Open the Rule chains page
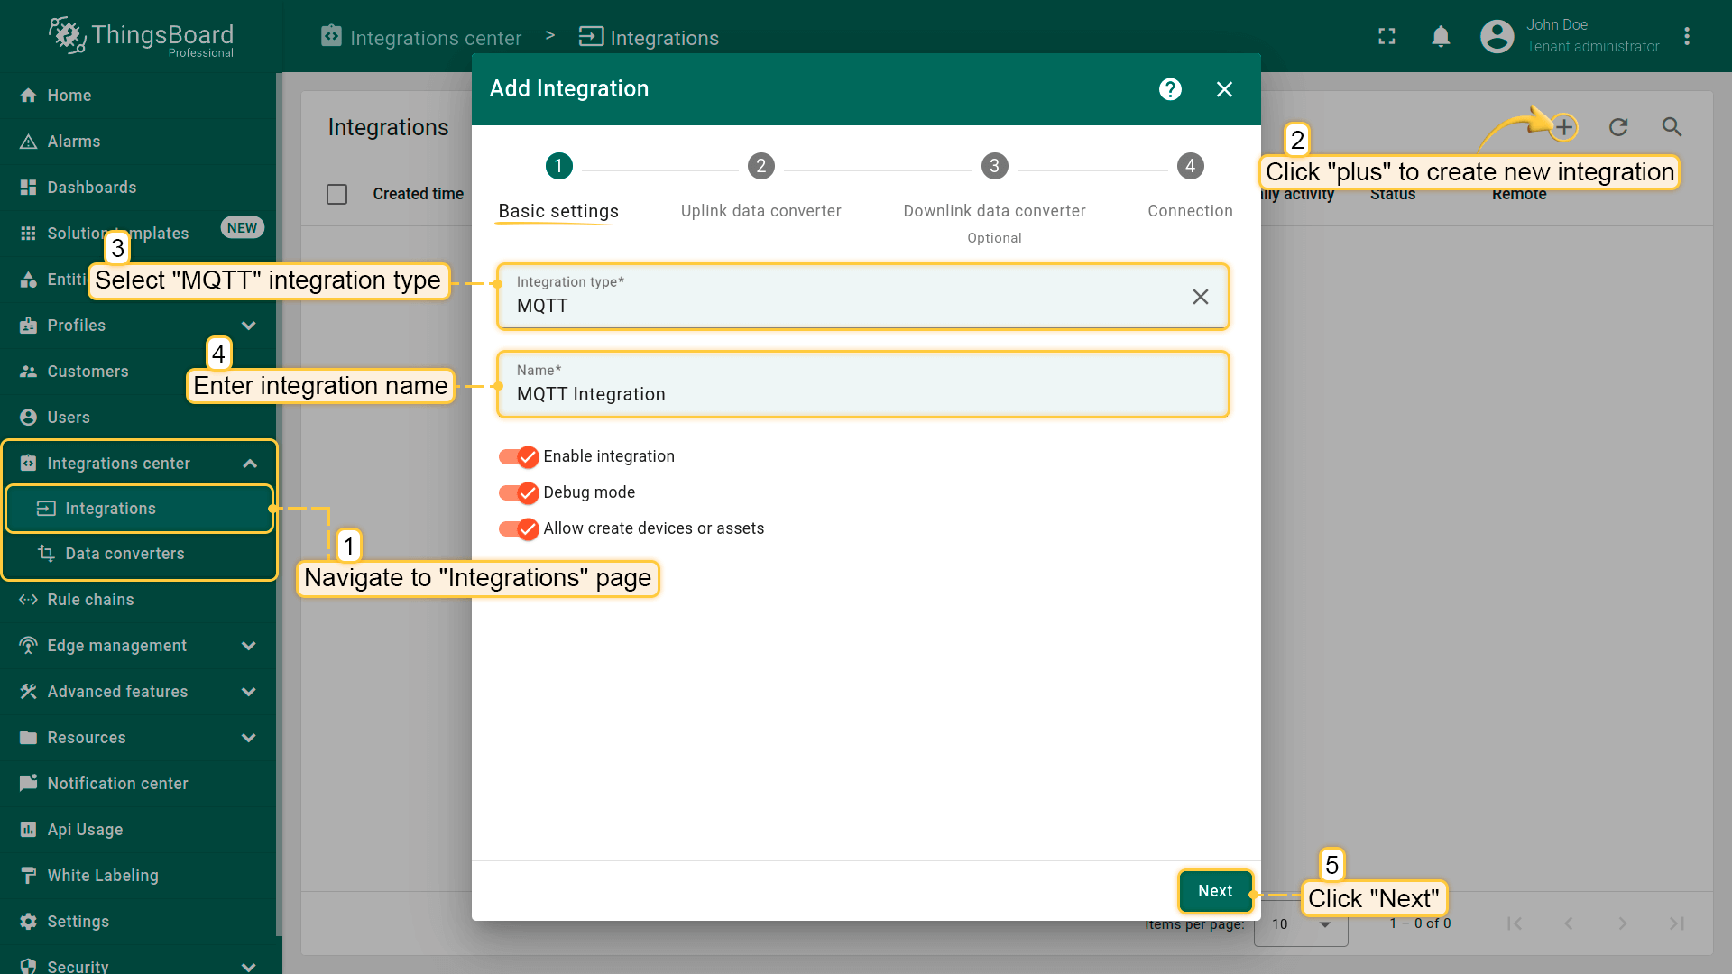Image resolution: width=1732 pixels, height=974 pixels. 89,599
